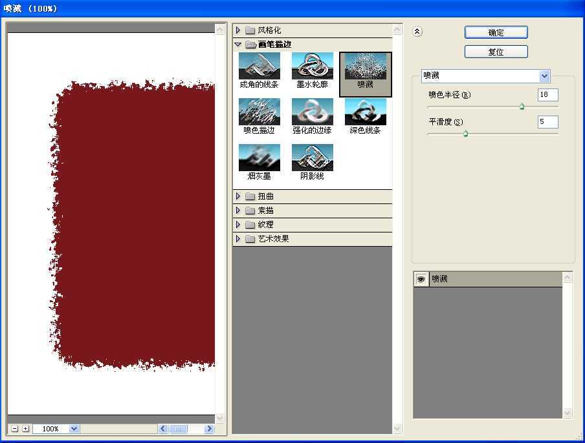Viewport: 585px width, 443px height.
Task: Click the 复位 button
Action: [x=496, y=52]
